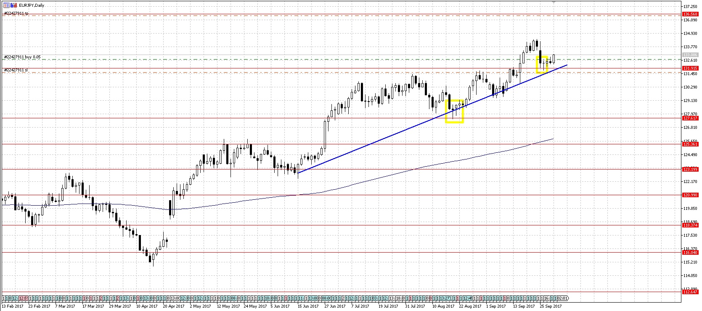Open the 12:45 news event marker
This screenshot has height=311, width=702.
coord(468,298)
